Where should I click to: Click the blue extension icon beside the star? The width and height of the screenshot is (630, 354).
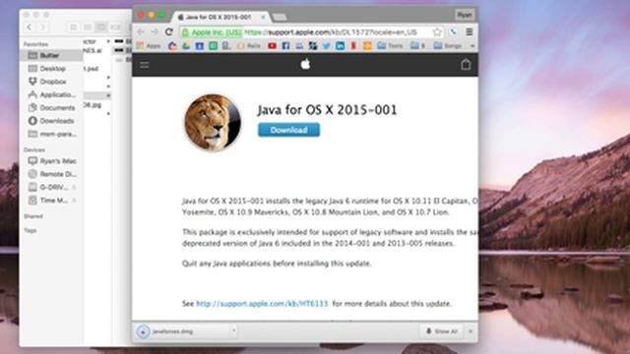[x=453, y=32]
